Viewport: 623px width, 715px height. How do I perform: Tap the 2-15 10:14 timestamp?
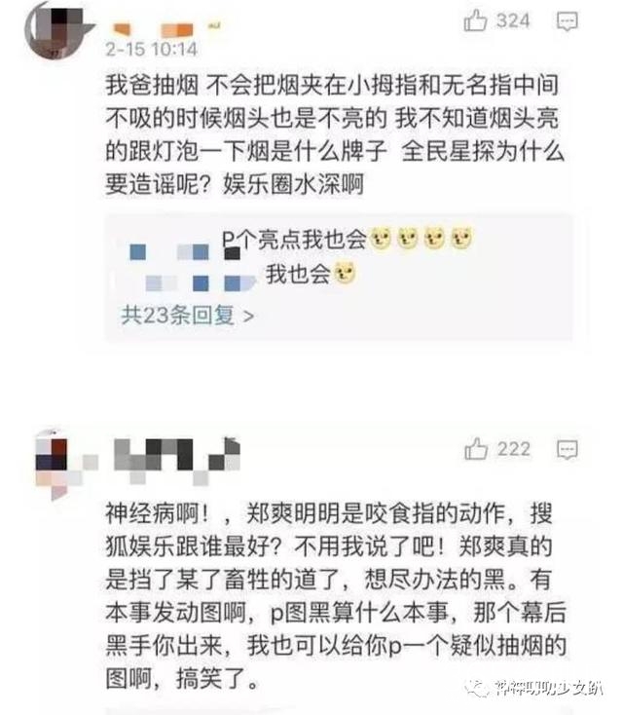coord(151,49)
